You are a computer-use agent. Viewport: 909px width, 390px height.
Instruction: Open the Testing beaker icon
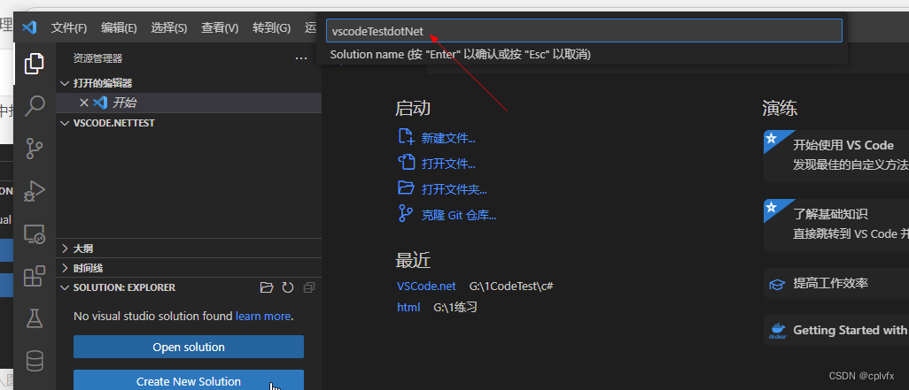click(x=35, y=319)
